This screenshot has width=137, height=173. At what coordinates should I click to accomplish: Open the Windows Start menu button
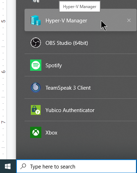tap(8, 166)
